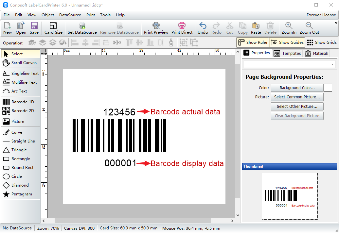Zoom out of the canvas
Image resolution: width=339 pixels, height=233 pixels.
(x=309, y=28)
